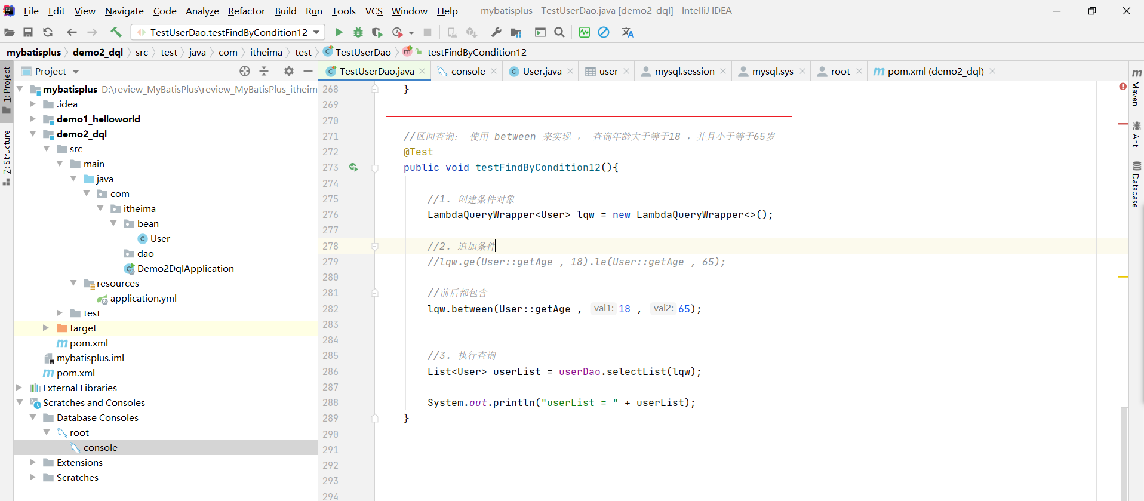Screen dimensions: 1144x501
Task: Collapse the resources folder
Action: 73,283
